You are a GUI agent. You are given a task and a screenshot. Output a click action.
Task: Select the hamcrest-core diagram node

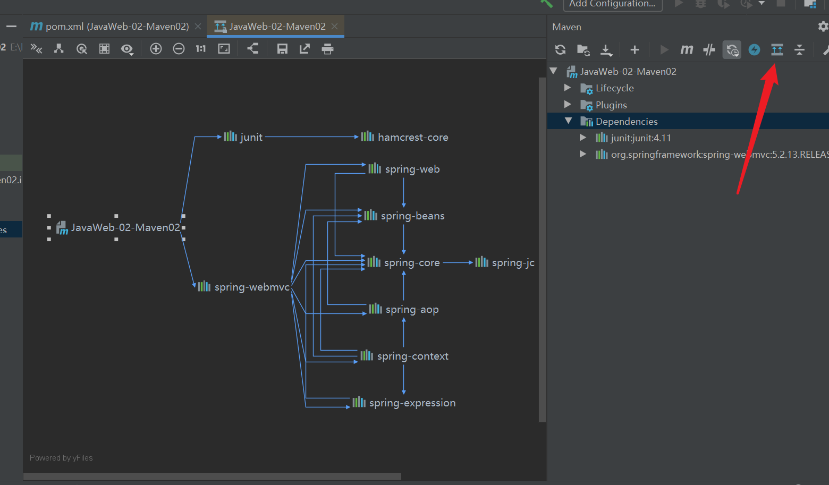(405, 137)
